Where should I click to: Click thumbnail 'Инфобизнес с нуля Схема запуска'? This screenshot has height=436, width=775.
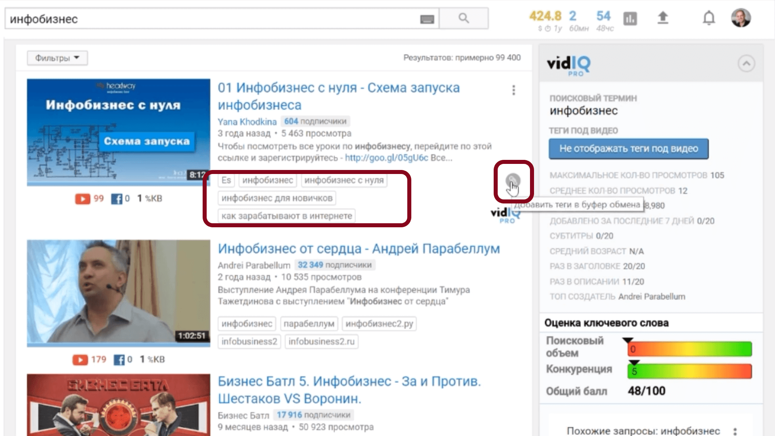(x=119, y=132)
